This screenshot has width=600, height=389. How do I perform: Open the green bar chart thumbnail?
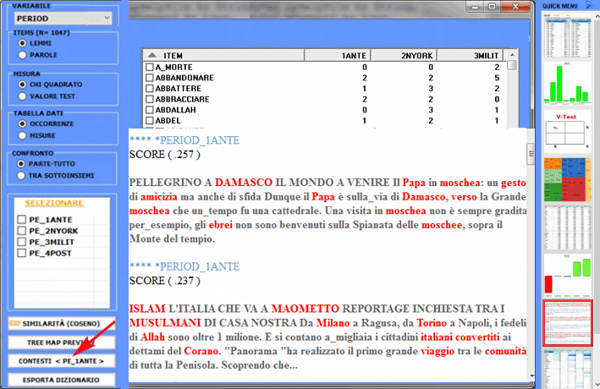click(568, 83)
